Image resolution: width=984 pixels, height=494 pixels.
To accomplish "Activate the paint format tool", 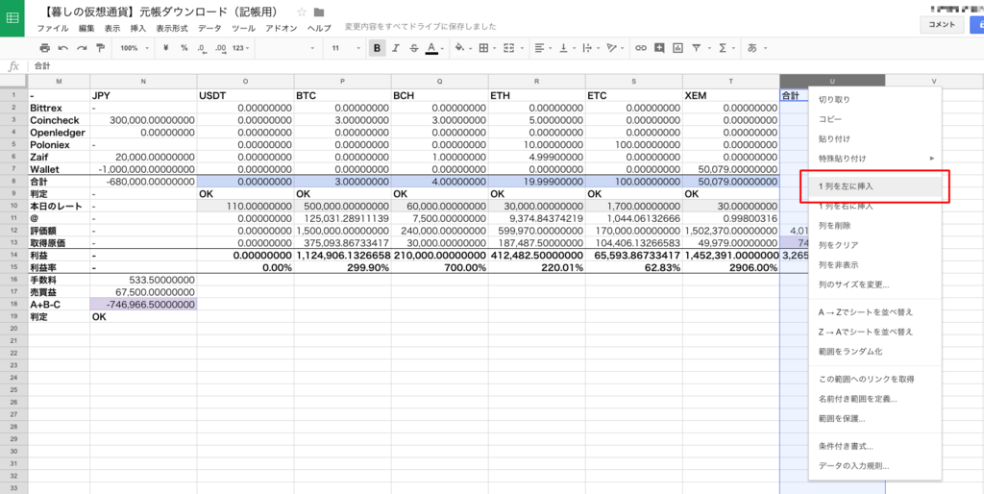I will pyautogui.click(x=100, y=48).
